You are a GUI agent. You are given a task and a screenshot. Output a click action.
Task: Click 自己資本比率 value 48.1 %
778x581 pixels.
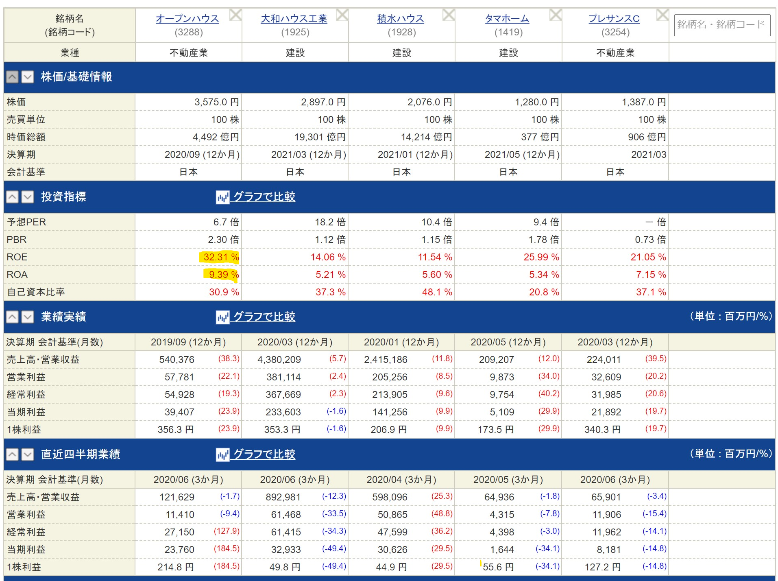(437, 292)
